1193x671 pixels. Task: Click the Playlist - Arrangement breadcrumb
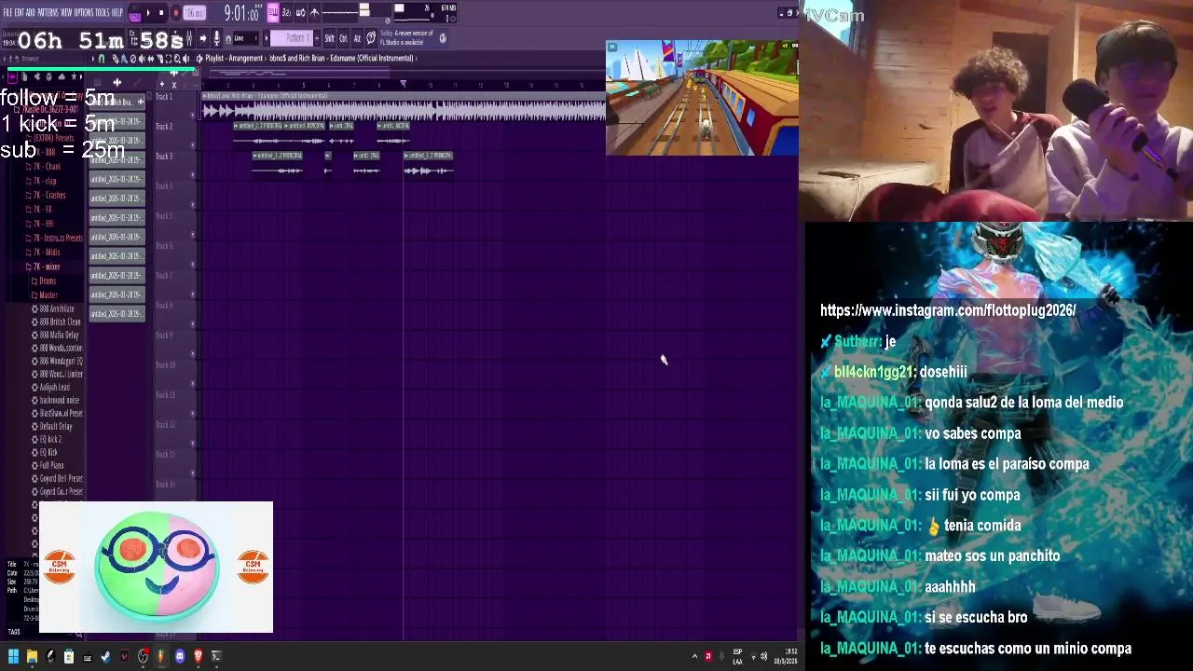pyautogui.click(x=234, y=58)
